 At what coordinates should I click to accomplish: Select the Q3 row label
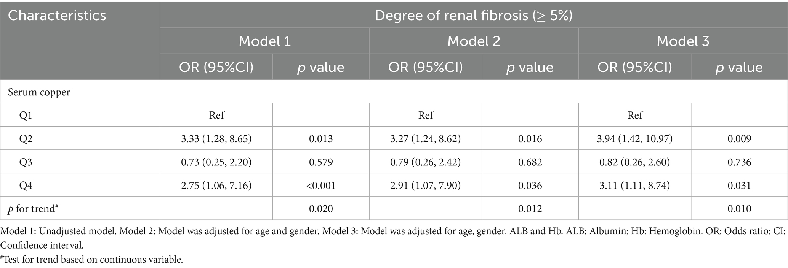tap(26, 162)
